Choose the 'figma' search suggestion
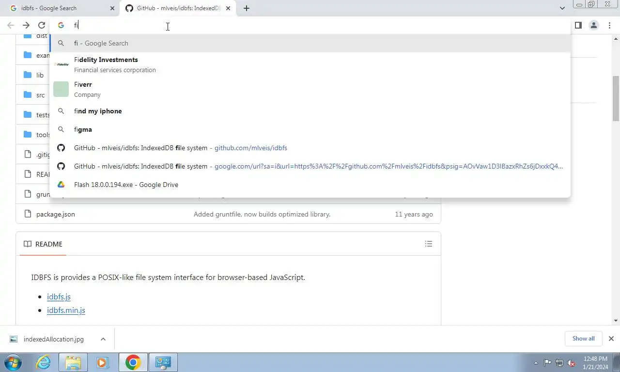The image size is (620, 372). coord(310,129)
